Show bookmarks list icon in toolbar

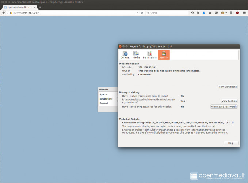[198, 13]
